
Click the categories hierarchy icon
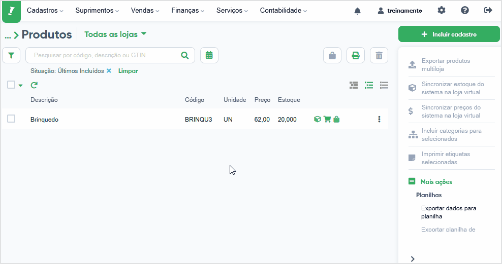coord(413,134)
